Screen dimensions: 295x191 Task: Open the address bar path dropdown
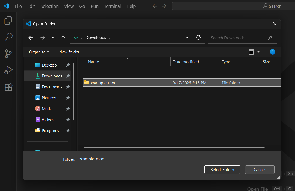(187, 38)
